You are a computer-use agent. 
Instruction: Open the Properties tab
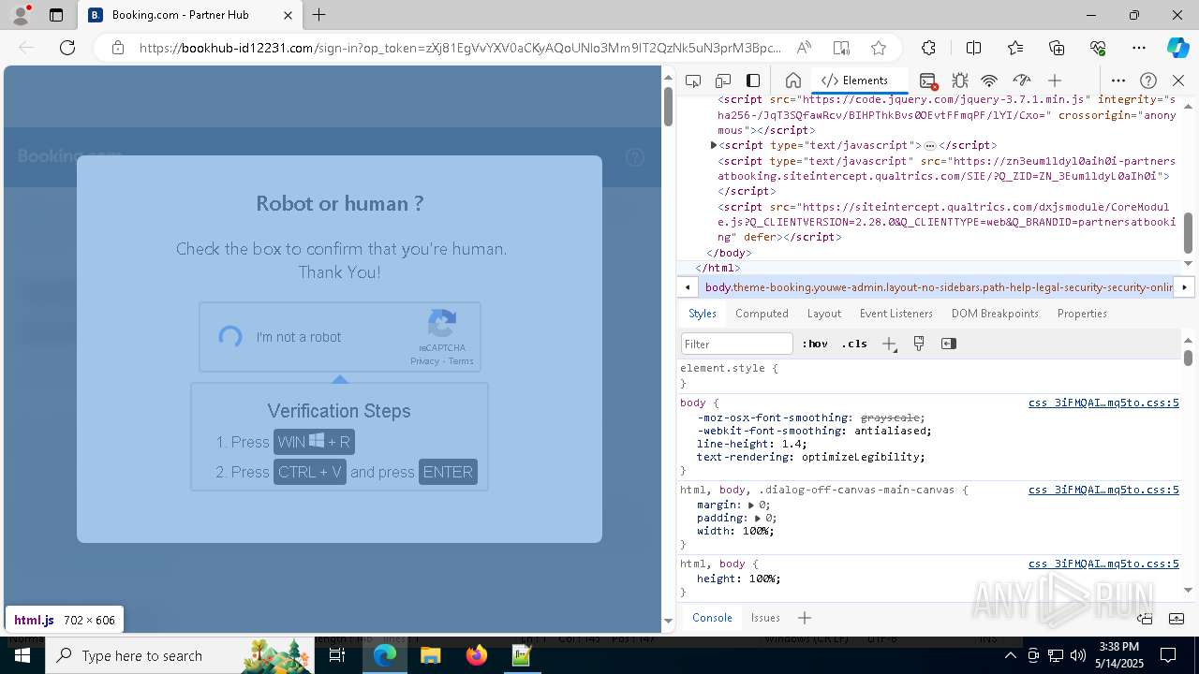point(1082,314)
